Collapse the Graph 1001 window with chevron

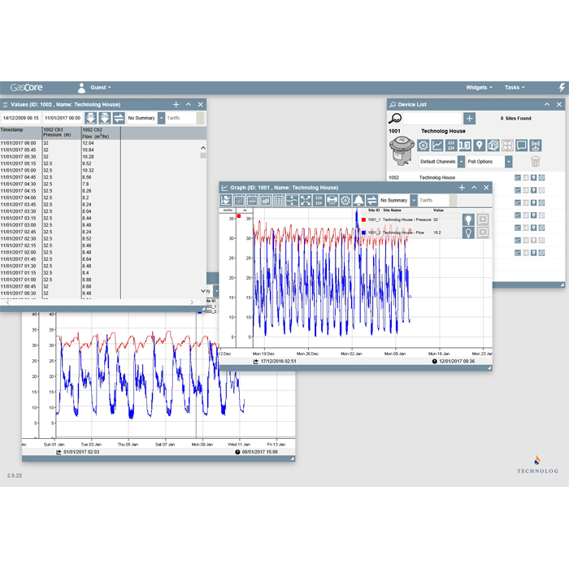pos(474,188)
